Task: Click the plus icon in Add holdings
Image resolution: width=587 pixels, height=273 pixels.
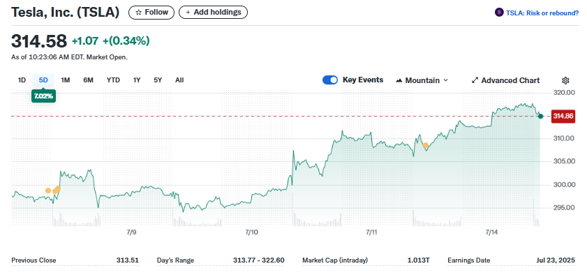Action: pyautogui.click(x=188, y=13)
